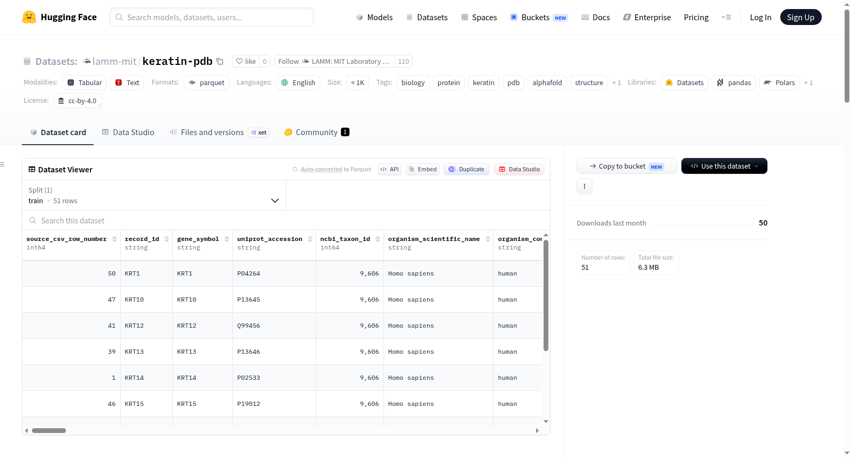Click Copy to bucket button
The width and height of the screenshot is (851, 458).
point(627,166)
